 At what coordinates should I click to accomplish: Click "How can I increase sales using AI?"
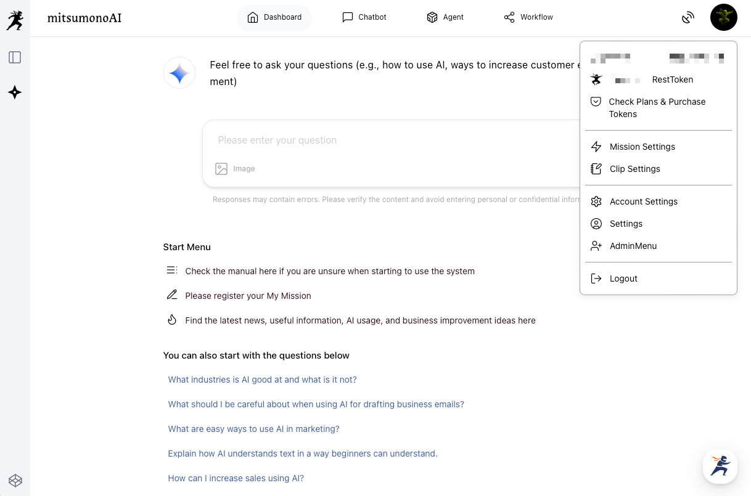pos(236,478)
